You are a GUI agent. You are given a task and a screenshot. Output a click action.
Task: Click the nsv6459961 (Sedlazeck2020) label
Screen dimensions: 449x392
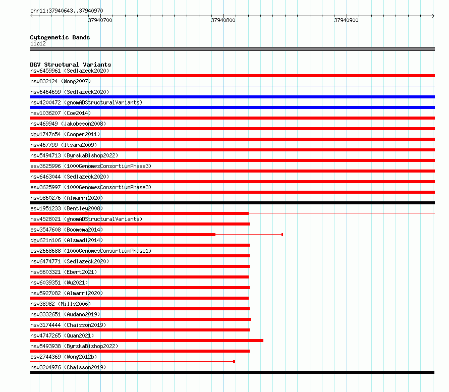pyautogui.click(x=70, y=71)
